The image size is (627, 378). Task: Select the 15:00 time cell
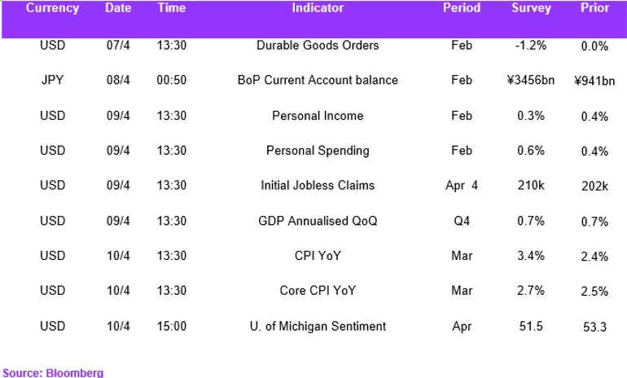pyautogui.click(x=172, y=326)
